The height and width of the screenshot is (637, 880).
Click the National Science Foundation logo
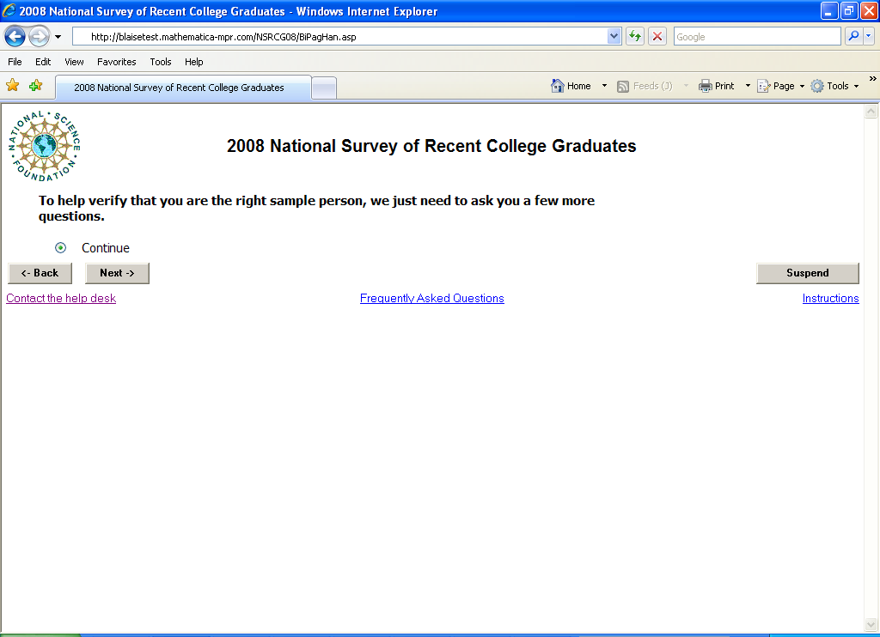[45, 146]
